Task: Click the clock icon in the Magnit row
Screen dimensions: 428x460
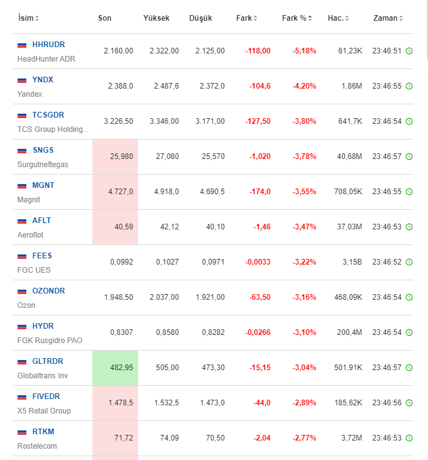Action: click(409, 192)
